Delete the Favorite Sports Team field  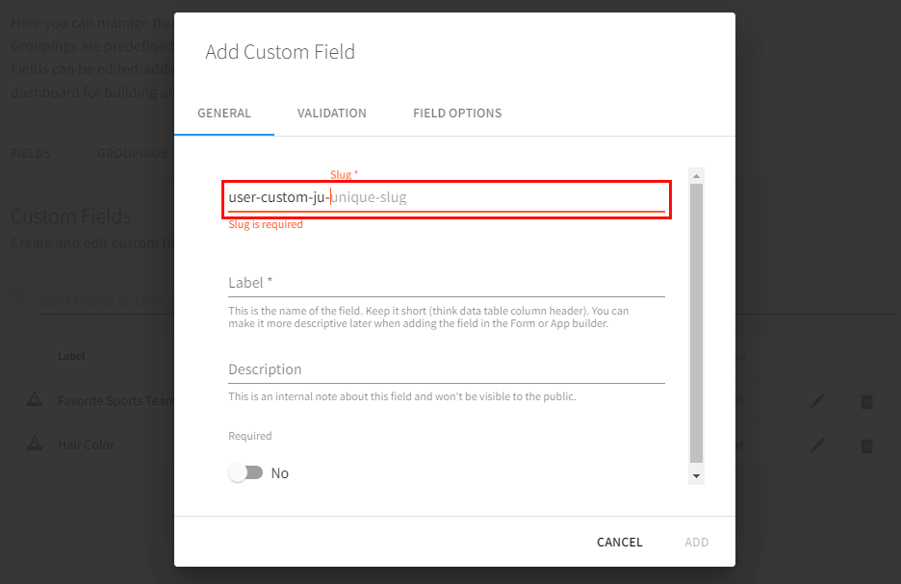coord(866,401)
